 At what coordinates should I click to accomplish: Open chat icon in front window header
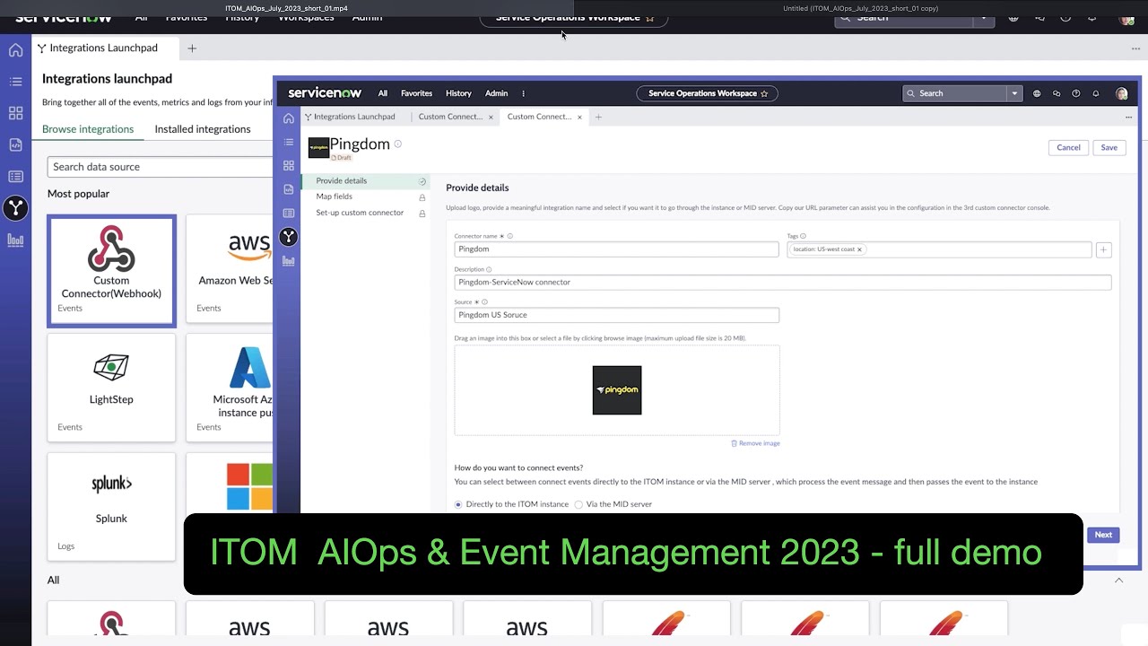click(x=1057, y=93)
